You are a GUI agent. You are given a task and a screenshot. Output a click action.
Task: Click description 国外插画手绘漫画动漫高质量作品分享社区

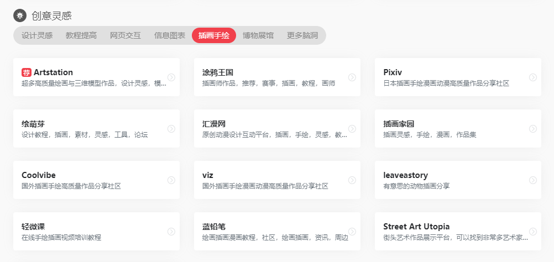[265, 186]
